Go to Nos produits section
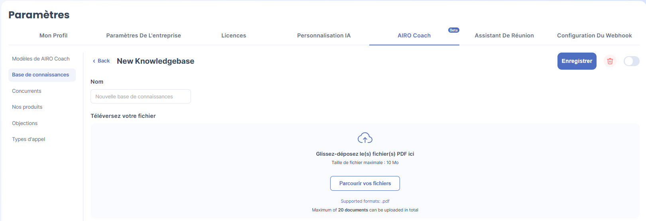The image size is (646, 221). pyautogui.click(x=27, y=107)
